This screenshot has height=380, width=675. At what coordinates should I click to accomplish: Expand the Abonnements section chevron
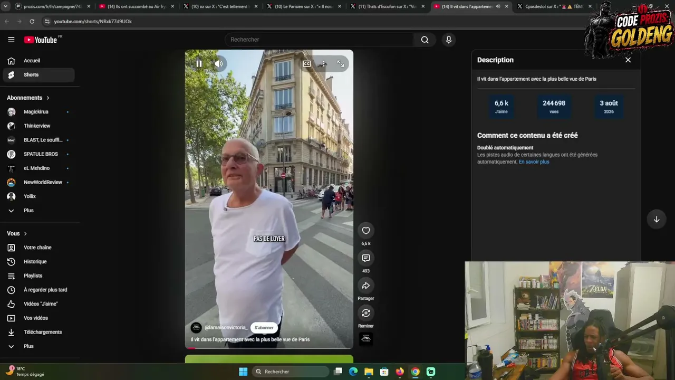[x=48, y=98]
